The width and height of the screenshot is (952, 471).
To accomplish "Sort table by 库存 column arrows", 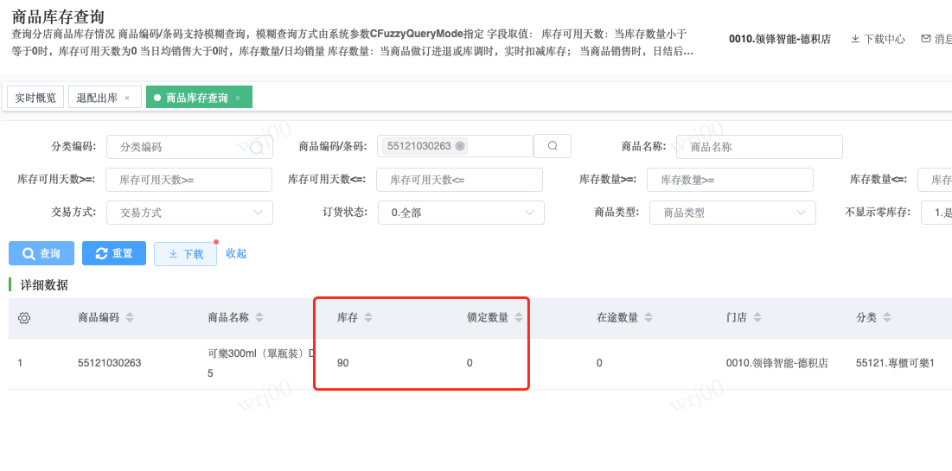I will (367, 318).
